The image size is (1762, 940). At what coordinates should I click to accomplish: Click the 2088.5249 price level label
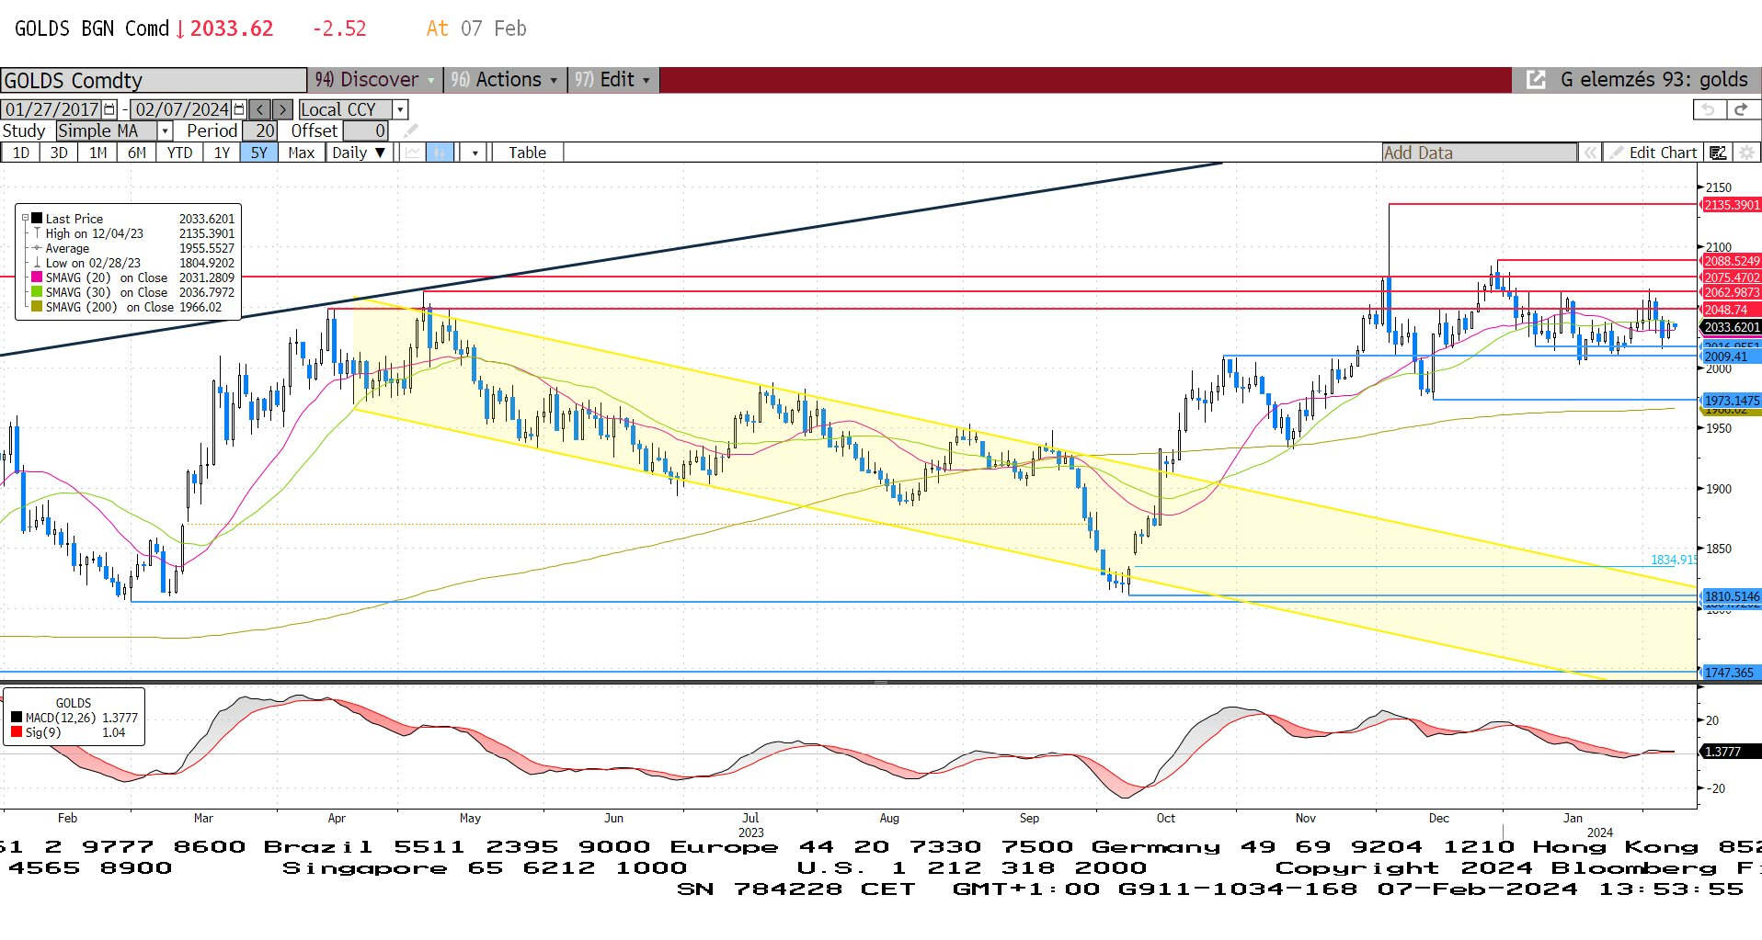pyautogui.click(x=1732, y=261)
